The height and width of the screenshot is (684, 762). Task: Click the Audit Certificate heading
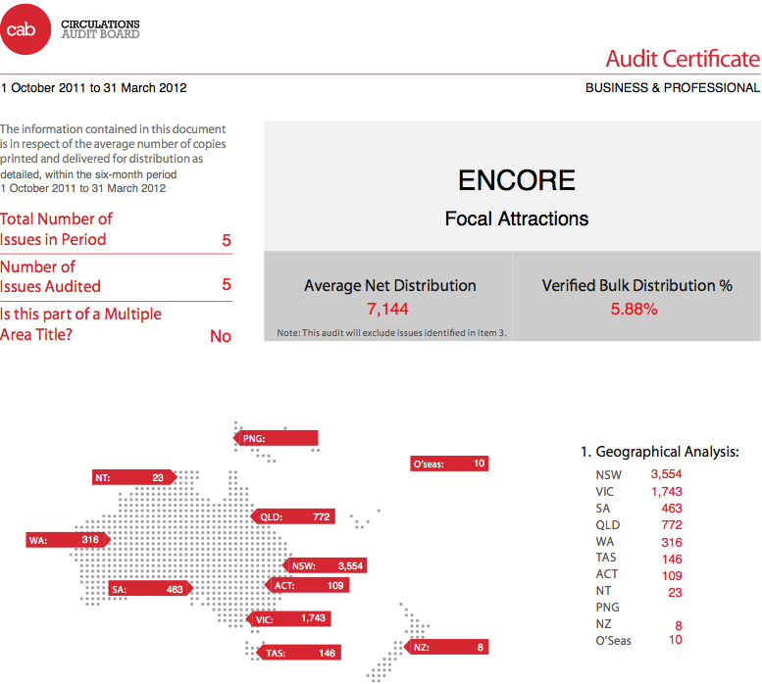point(682,58)
